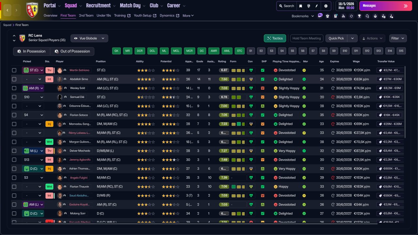418x235 pixels.
Task: Click the calendar bookmark icon
Action: tap(335, 16)
